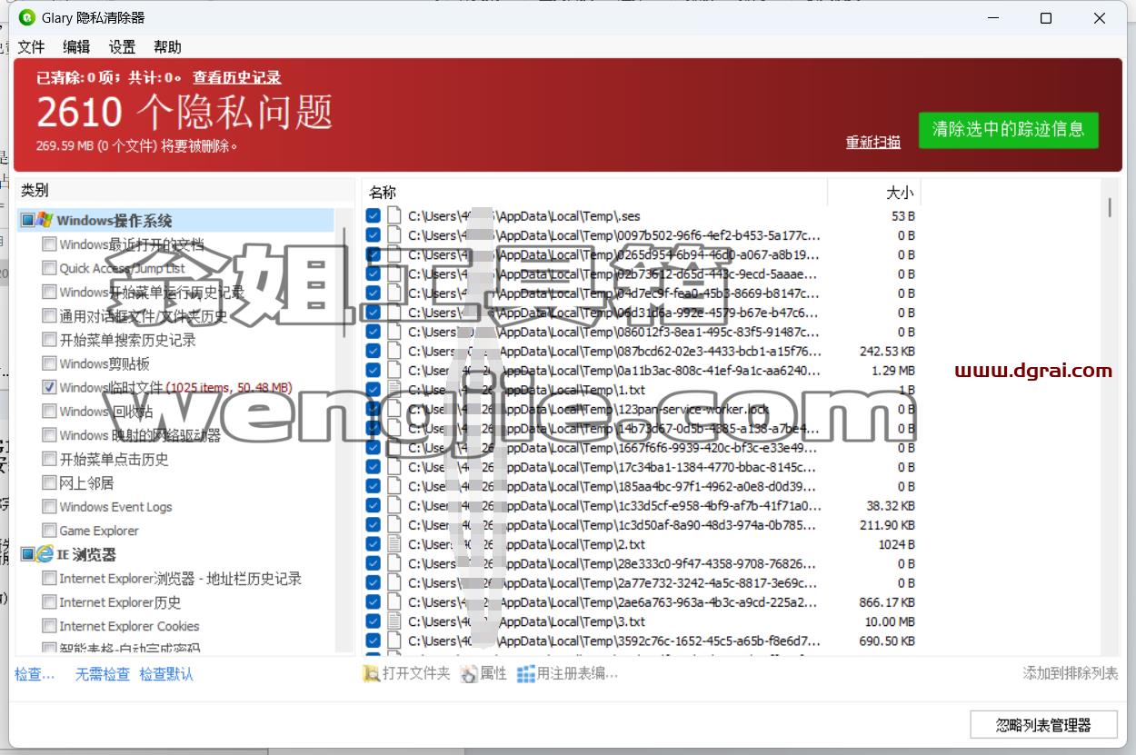This screenshot has width=1136, height=755.
Task: Click the file icon of 1c3d50af-8a90 row
Action: (x=394, y=525)
